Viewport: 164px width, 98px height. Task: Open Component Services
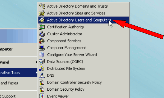point(84,41)
